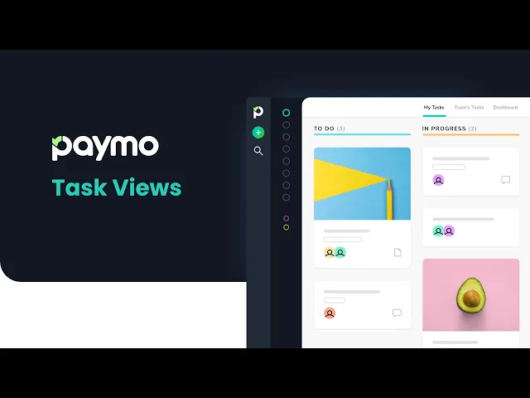This screenshot has height=398, width=530.
Task: Click the Paymo P logo in sidebar
Action: point(258,112)
